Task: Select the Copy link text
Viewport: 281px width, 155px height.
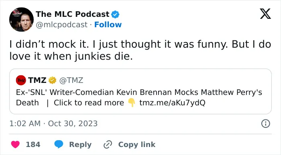Action: coord(137,145)
